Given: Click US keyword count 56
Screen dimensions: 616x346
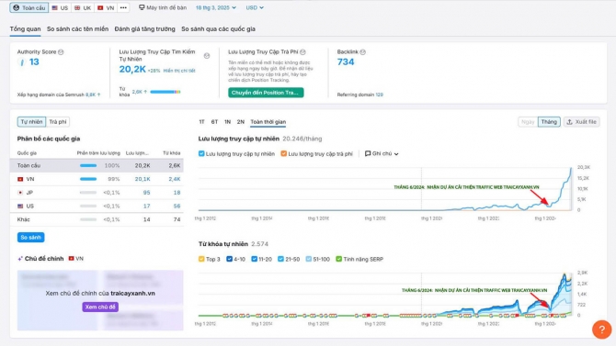Looking at the screenshot, I should coord(177,206).
